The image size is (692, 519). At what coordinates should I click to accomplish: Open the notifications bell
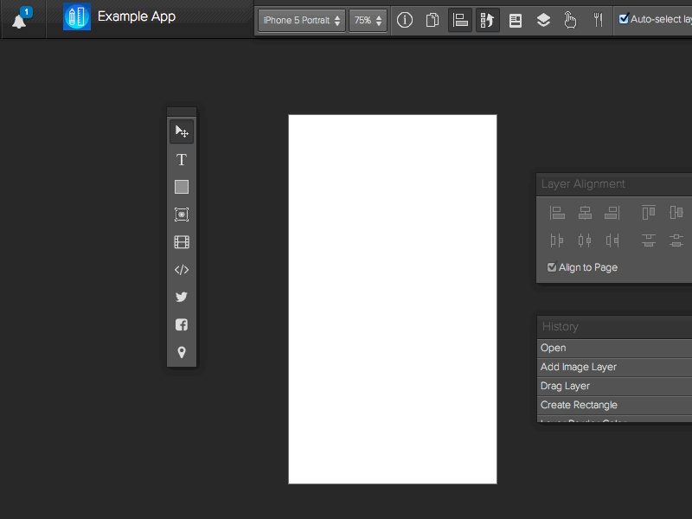[x=19, y=21]
